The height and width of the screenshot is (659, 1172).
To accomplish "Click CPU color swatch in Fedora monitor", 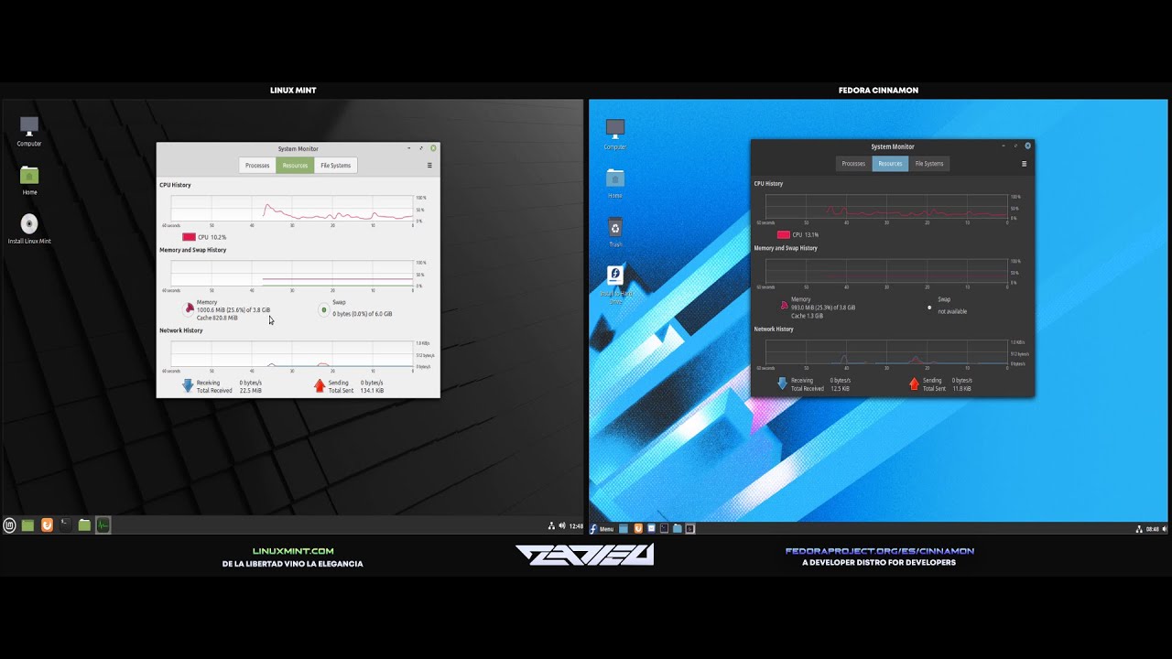I will (783, 235).
